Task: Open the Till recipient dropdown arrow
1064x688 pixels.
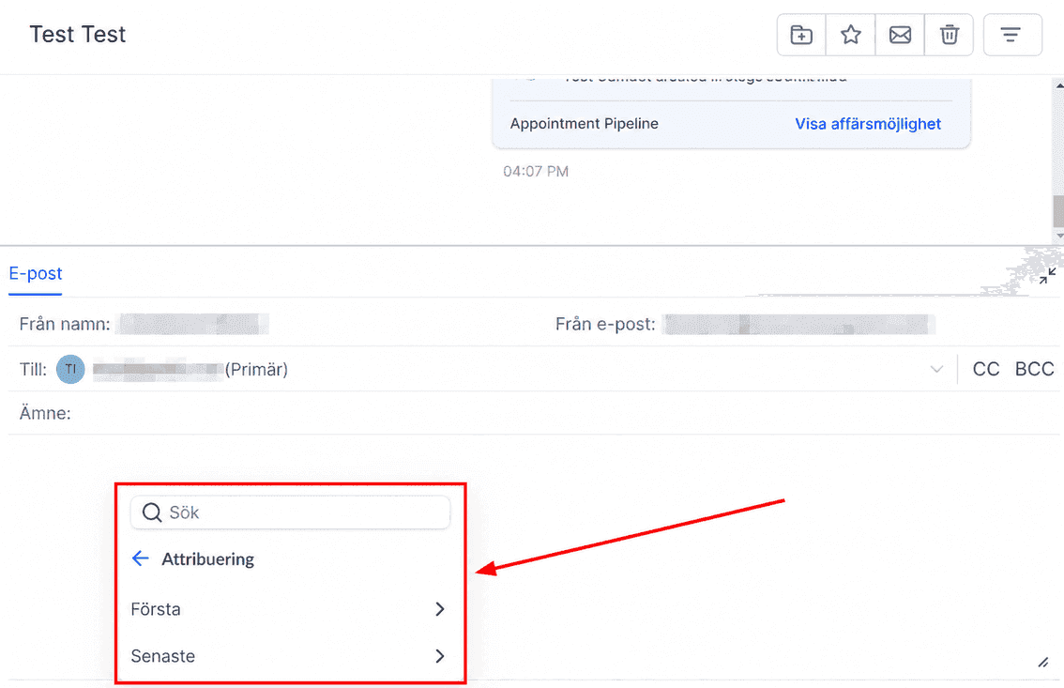Action: pos(936,370)
